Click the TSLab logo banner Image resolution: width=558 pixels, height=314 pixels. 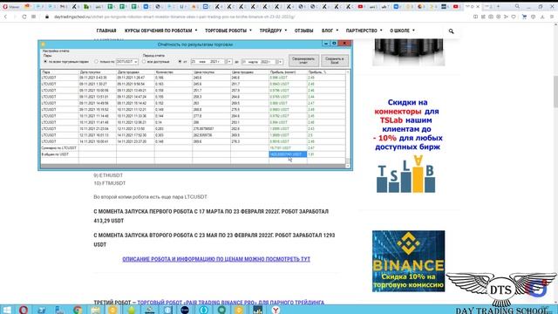[405, 174]
